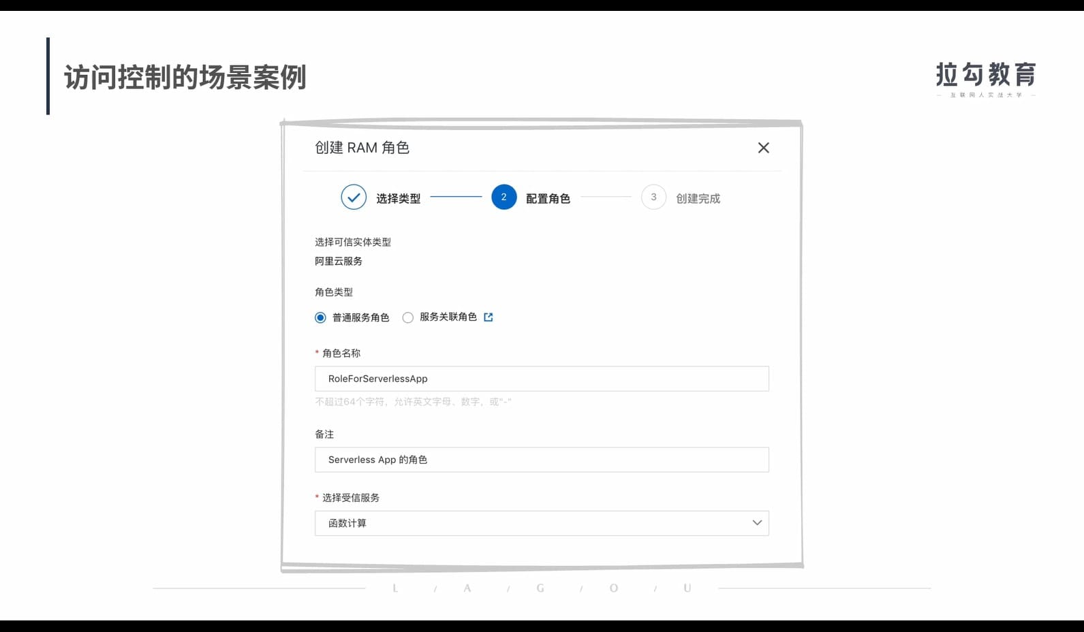Click the step 3 number circle
The width and height of the screenshot is (1084, 632).
click(653, 197)
